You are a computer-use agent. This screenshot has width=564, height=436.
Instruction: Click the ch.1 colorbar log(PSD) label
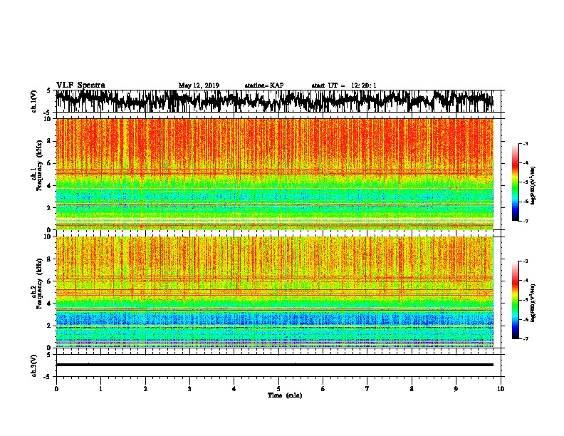tap(533, 185)
